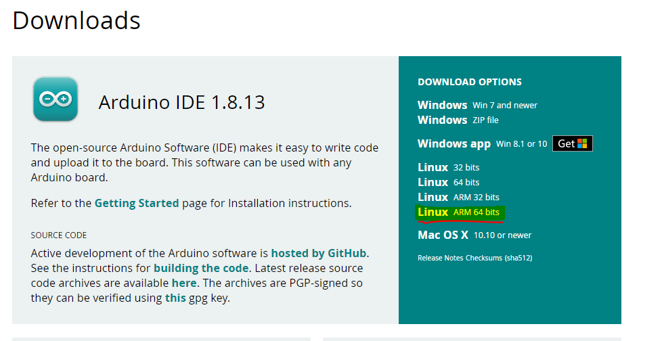Download highlighted Linux ARM 64 bits version
The height and width of the screenshot is (341, 662).
point(458,212)
